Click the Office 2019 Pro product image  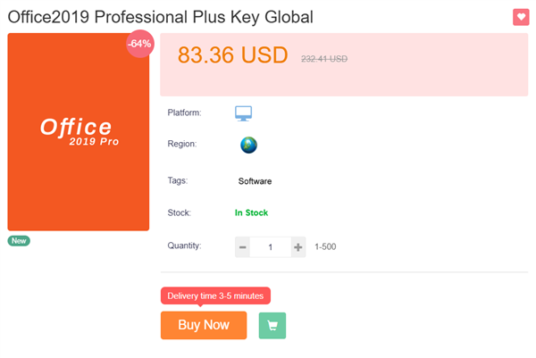coord(79,132)
